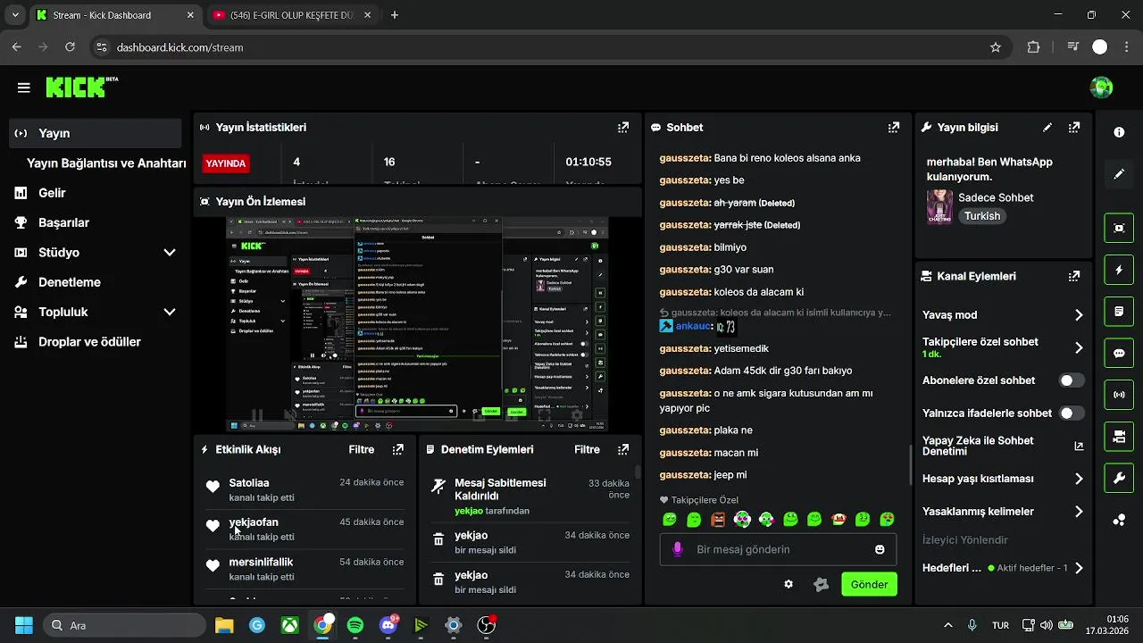Click ankauc username in chat
The image size is (1143, 643).
pos(693,326)
